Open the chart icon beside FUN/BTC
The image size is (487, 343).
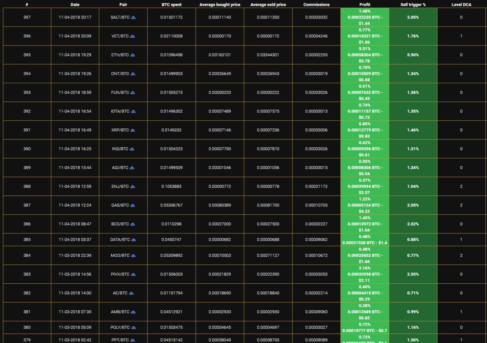133,93
